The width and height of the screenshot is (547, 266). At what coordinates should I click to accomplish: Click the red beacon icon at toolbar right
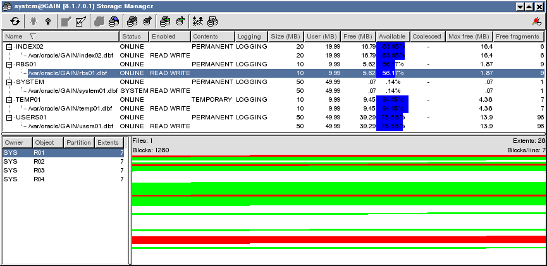coord(537,21)
